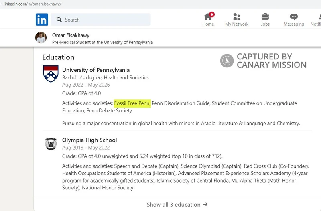Click the University of Pennsylvania shield logo

(x=51, y=74)
